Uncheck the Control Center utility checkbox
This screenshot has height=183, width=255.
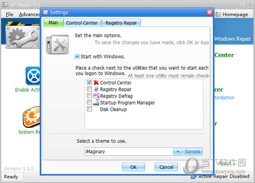[x=89, y=82]
